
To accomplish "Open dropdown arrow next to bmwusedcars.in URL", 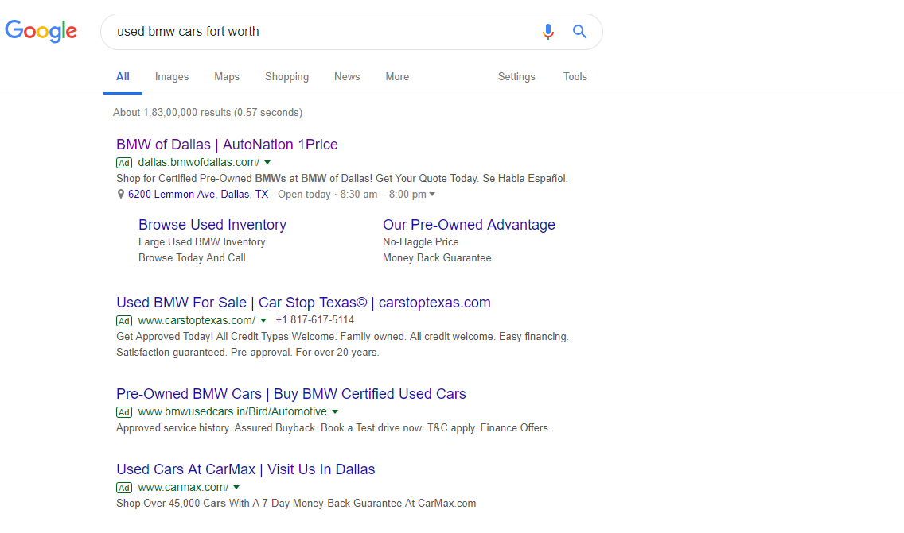I will (335, 412).
